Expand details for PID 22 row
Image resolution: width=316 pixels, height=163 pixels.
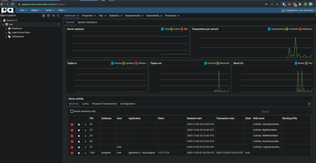86,125
